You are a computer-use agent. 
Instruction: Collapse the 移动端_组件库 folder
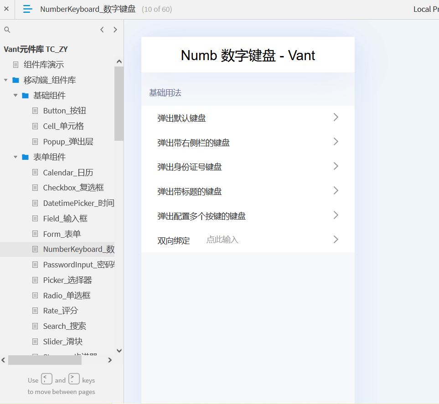coord(5,80)
